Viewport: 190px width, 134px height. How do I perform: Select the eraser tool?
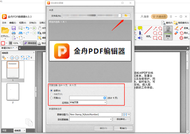tap(176, 33)
